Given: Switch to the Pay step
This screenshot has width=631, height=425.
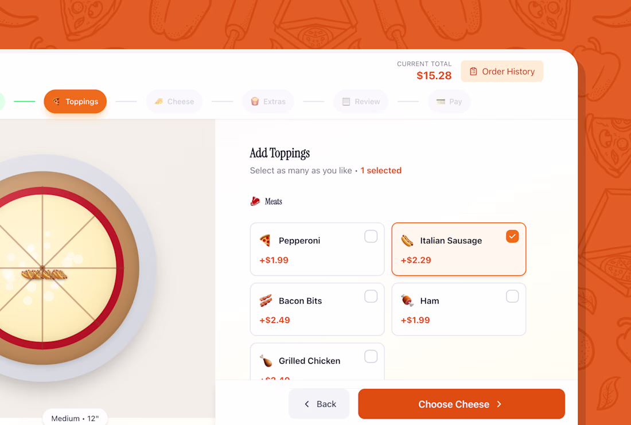Looking at the screenshot, I should tap(449, 102).
